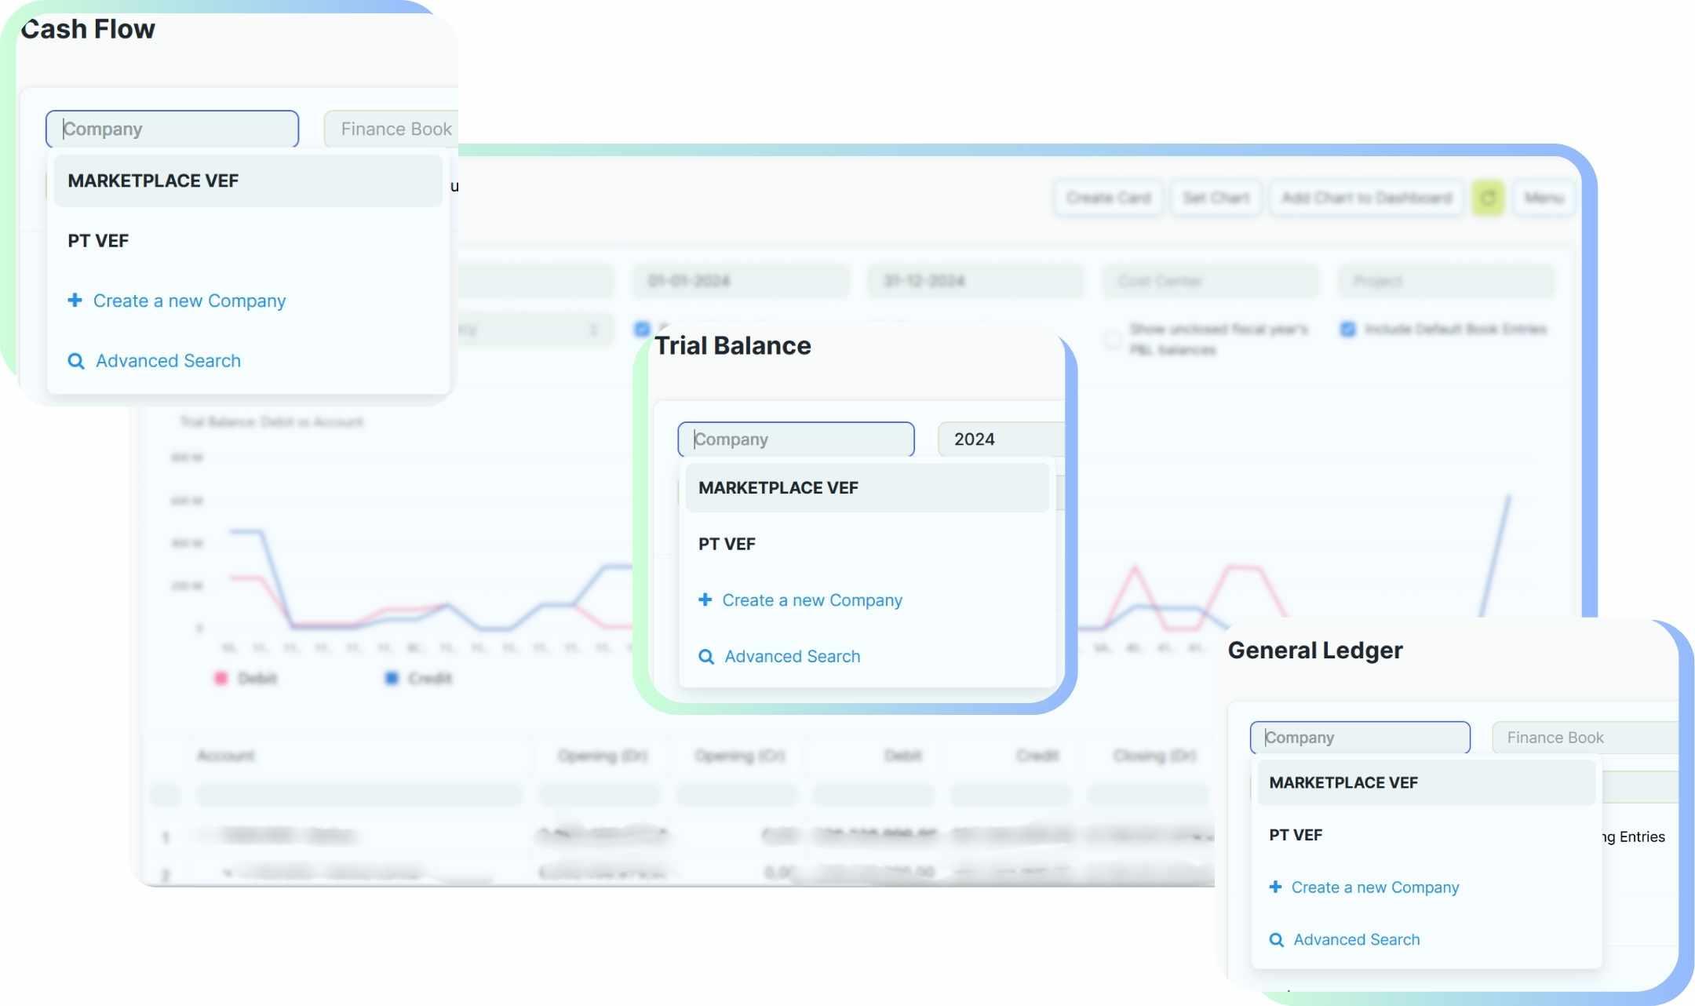Click search icon in Cash Flow dropdown
This screenshot has height=1006, width=1695.
pyautogui.click(x=76, y=361)
